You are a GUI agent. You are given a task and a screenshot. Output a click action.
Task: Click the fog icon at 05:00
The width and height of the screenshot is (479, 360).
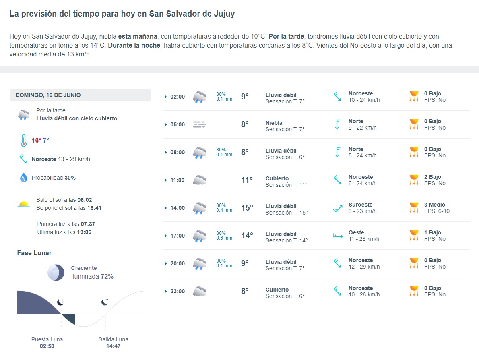(200, 125)
